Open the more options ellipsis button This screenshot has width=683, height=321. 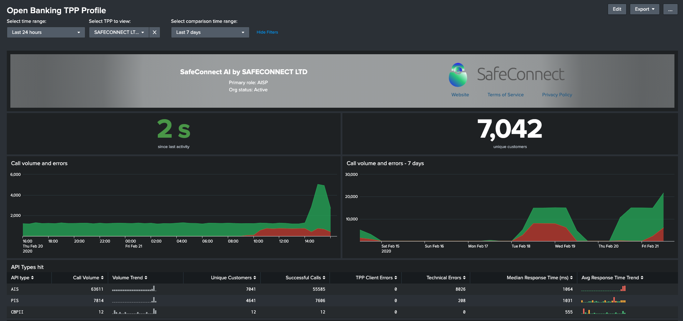(x=670, y=9)
